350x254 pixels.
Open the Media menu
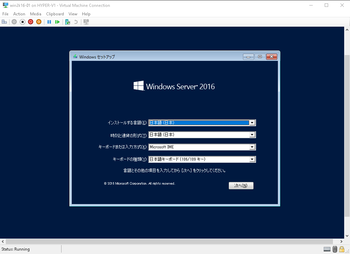point(36,14)
